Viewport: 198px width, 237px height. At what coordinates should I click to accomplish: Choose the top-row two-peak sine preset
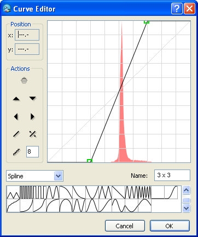[x=53, y=193]
